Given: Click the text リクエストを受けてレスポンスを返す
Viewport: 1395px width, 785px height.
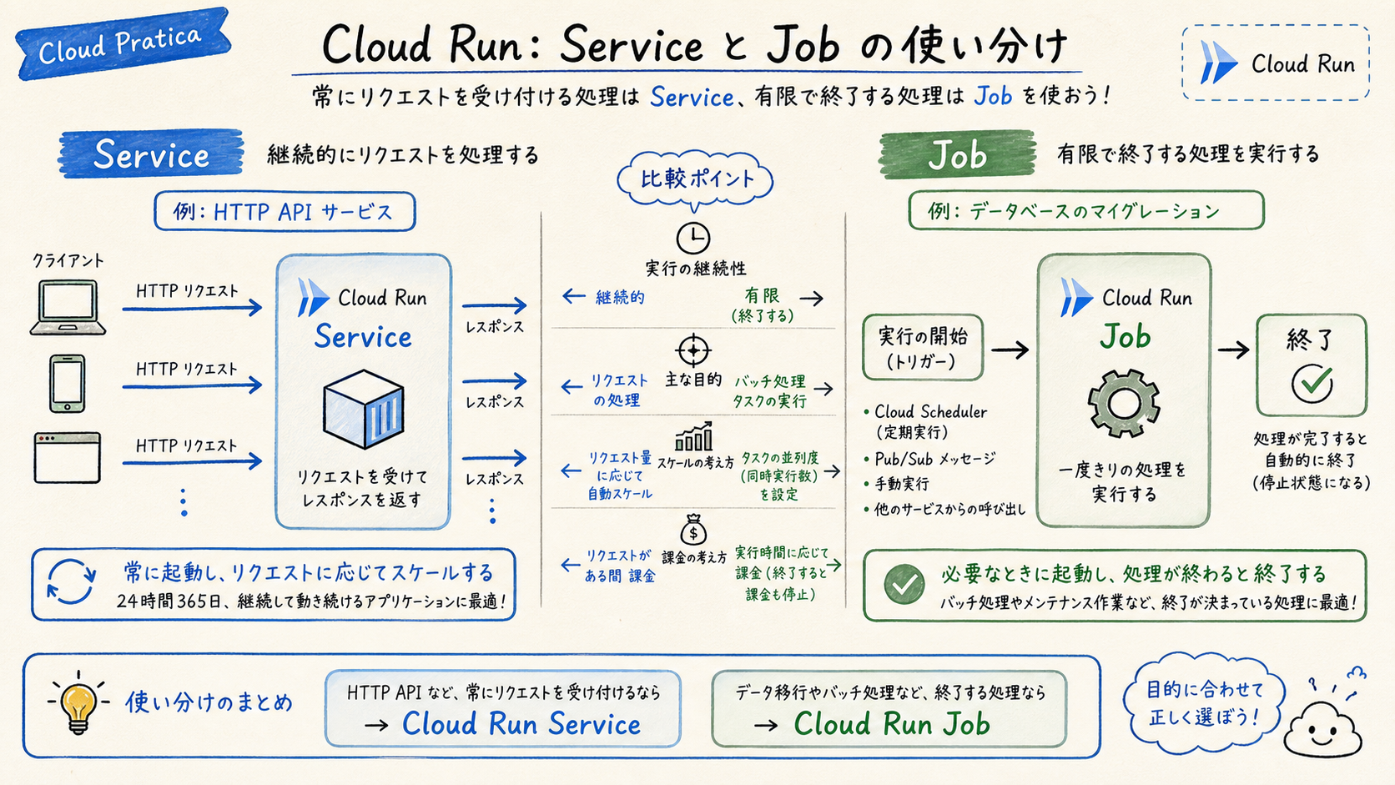Looking at the screenshot, I should point(363,488).
